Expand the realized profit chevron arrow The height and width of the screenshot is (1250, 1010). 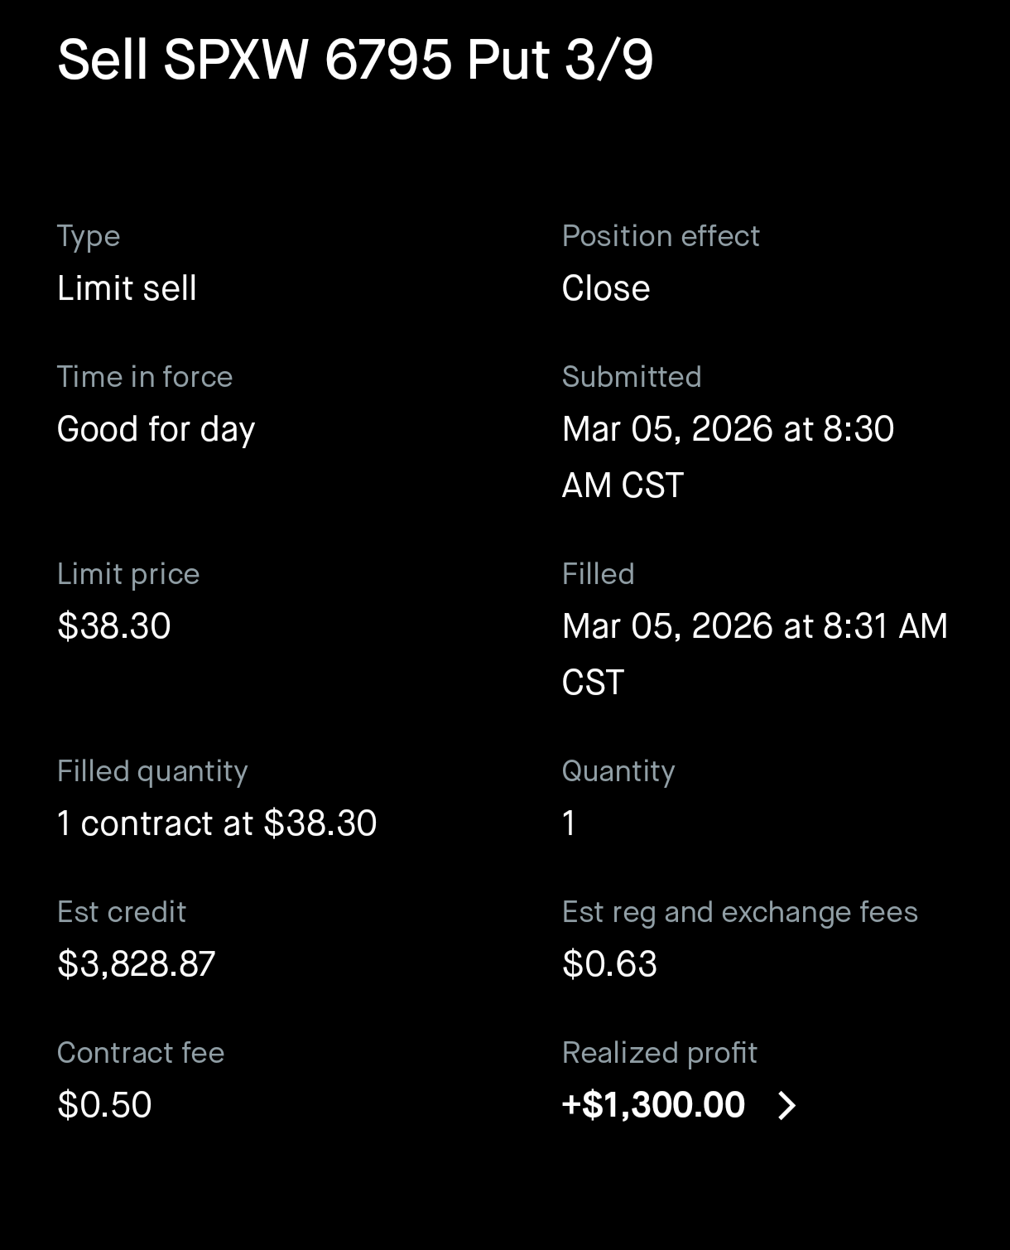click(x=786, y=1106)
